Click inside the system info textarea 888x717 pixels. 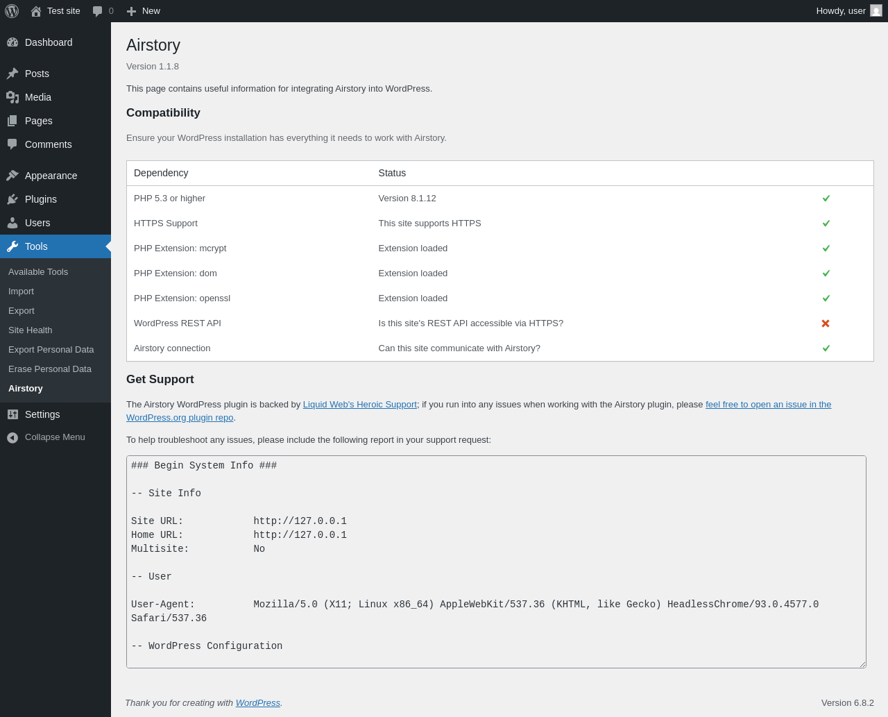[496, 562]
